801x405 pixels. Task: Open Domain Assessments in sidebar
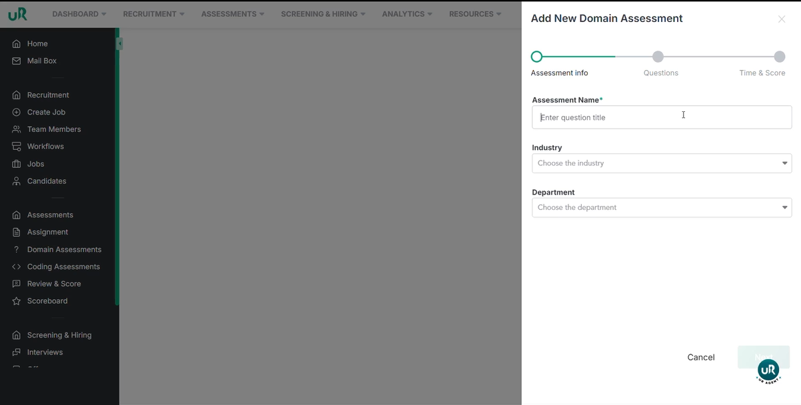pyautogui.click(x=64, y=250)
